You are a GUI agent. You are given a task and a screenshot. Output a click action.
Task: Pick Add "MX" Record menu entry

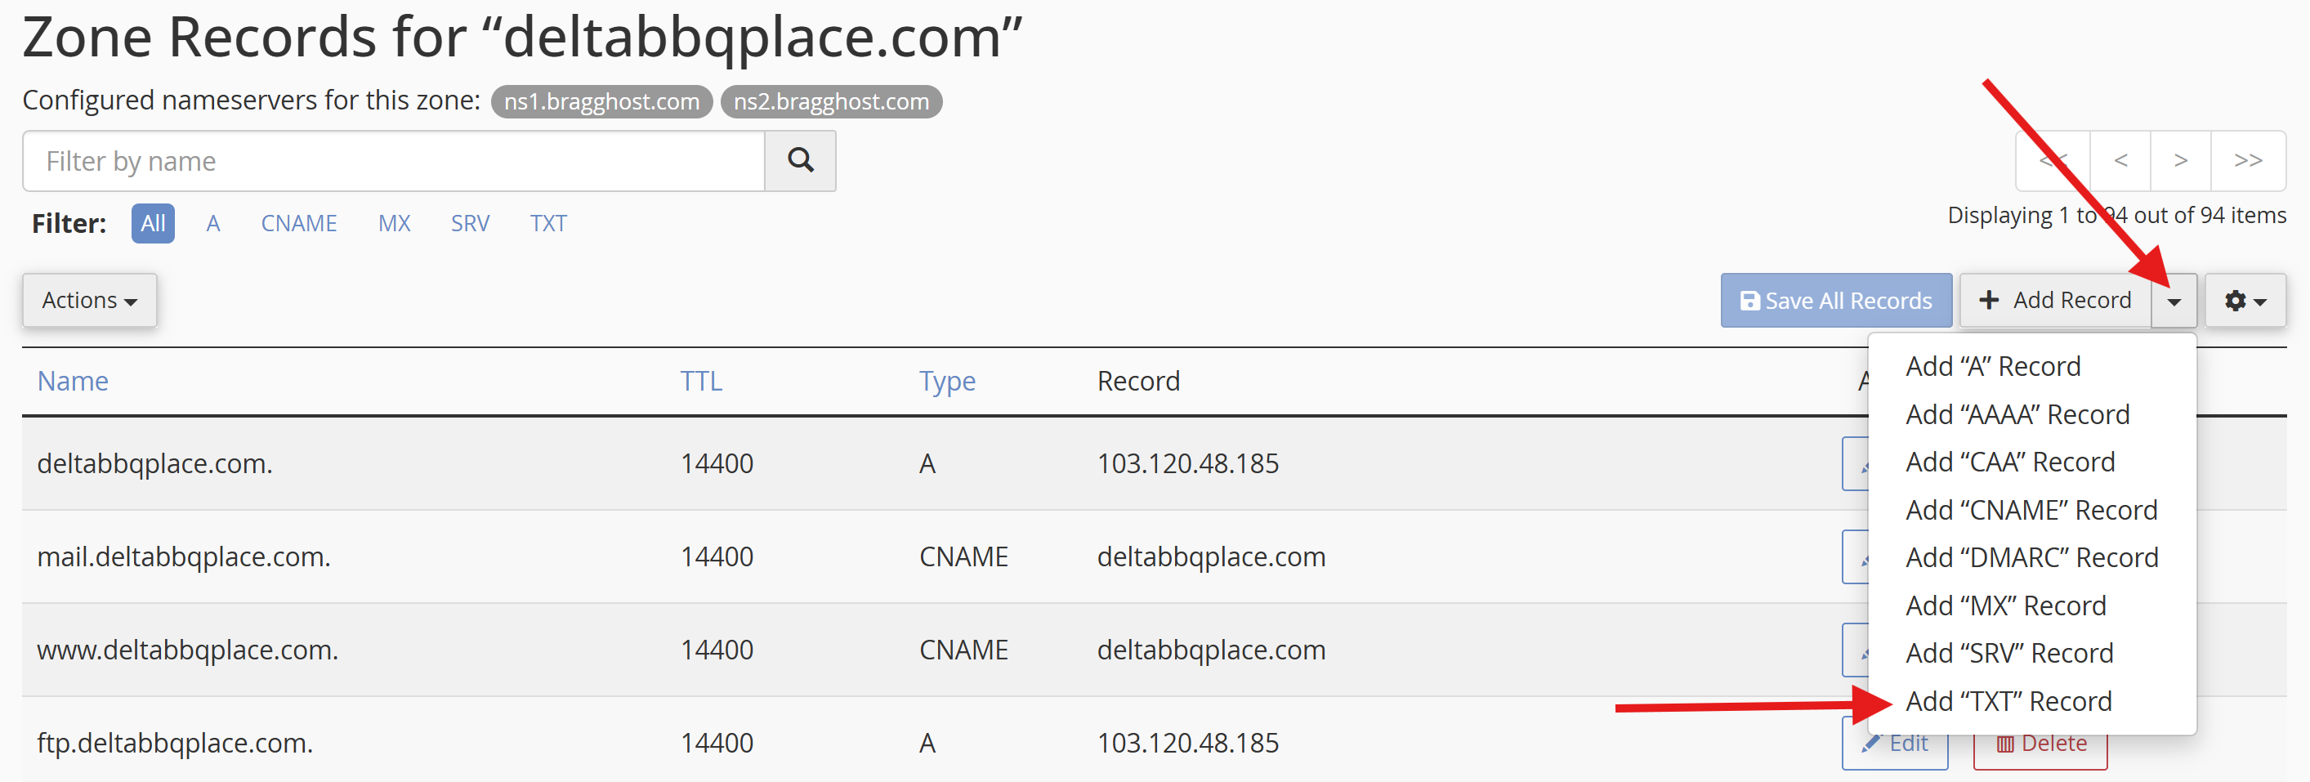2005,606
